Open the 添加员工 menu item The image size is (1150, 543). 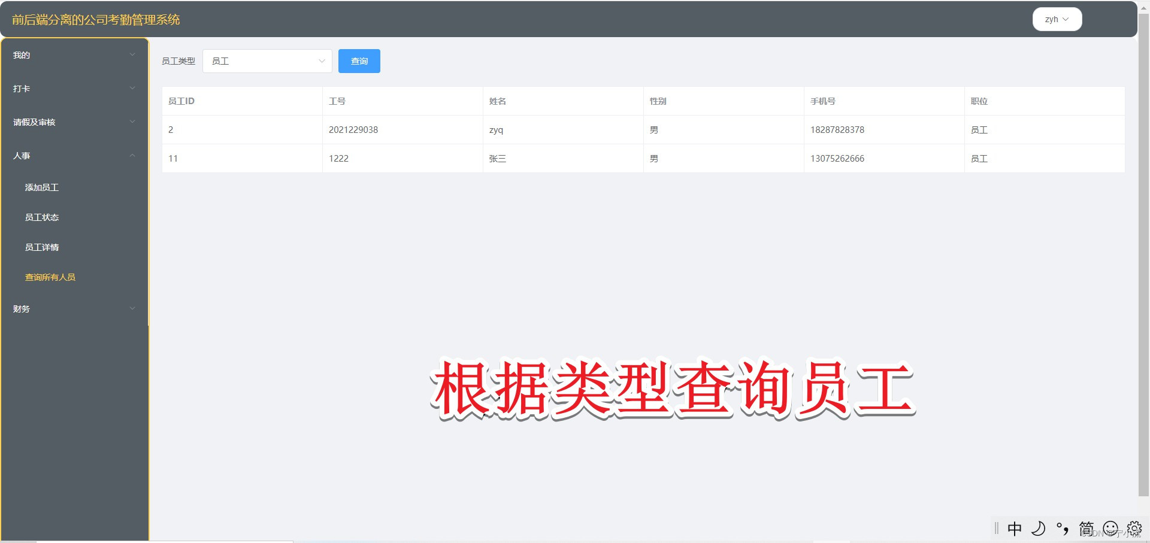pos(74,187)
